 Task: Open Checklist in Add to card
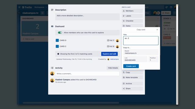(132, 21)
